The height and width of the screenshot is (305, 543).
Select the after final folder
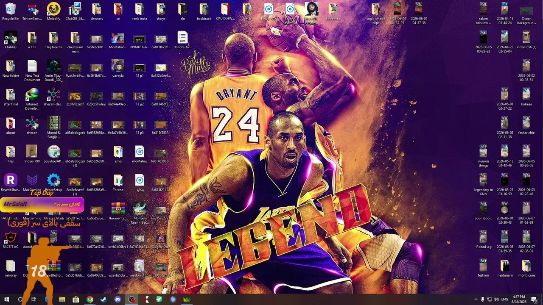[11, 97]
